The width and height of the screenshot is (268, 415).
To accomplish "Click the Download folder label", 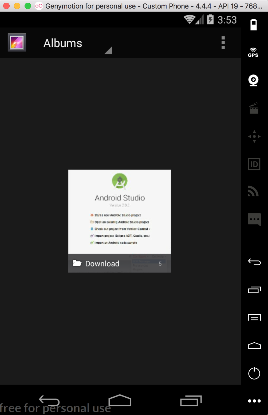I will tap(102, 264).
